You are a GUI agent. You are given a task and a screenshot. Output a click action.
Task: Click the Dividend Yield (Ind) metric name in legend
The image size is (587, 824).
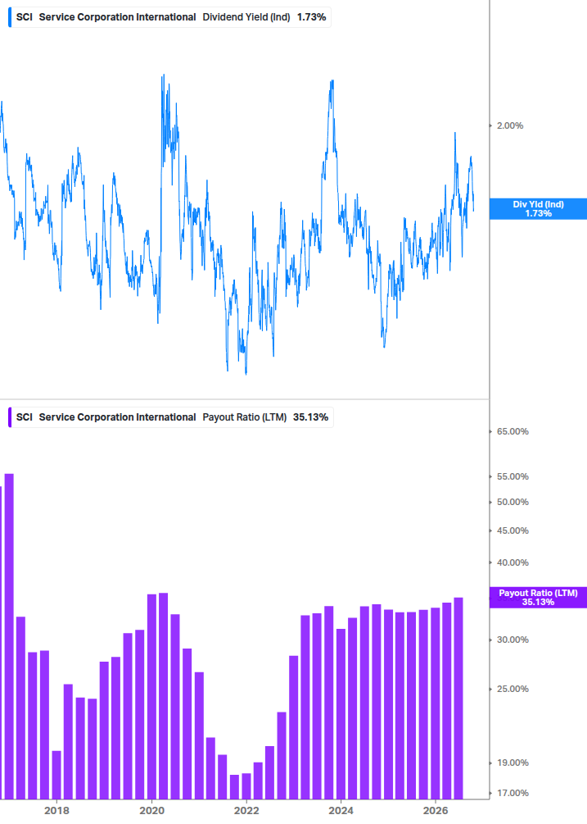(246, 17)
